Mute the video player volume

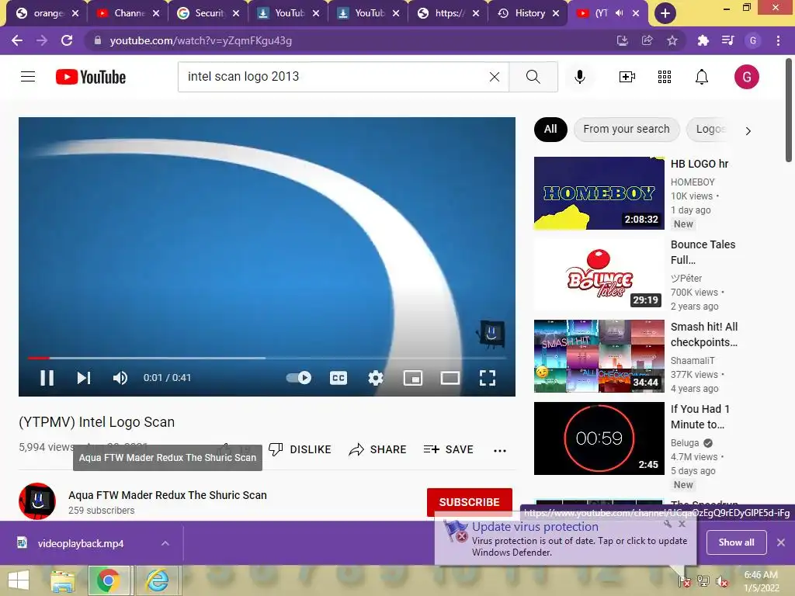(x=120, y=378)
